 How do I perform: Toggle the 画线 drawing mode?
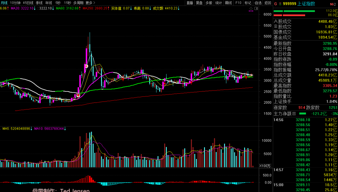pyautogui.click(x=228, y=3)
